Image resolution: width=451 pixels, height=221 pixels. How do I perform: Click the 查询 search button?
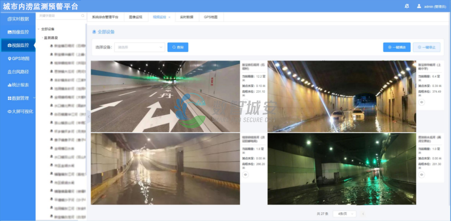[177, 47]
